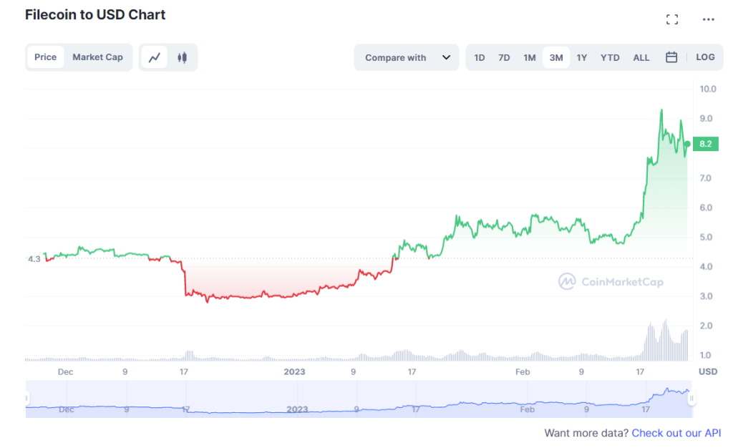Click the CoinMarketCap watermark logo
The height and width of the screenshot is (448, 733).
point(611,282)
